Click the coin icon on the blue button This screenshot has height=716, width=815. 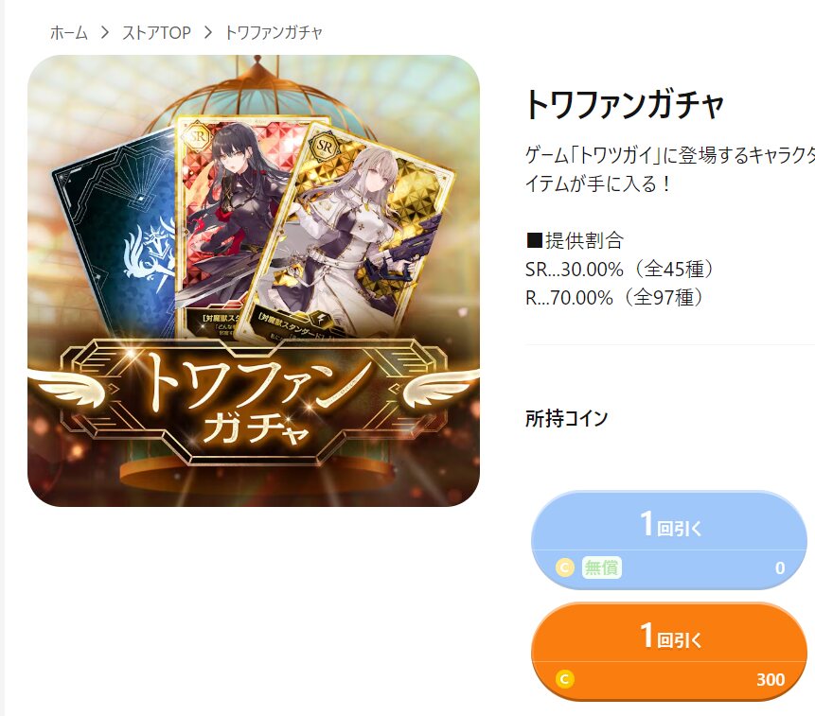pos(565,568)
